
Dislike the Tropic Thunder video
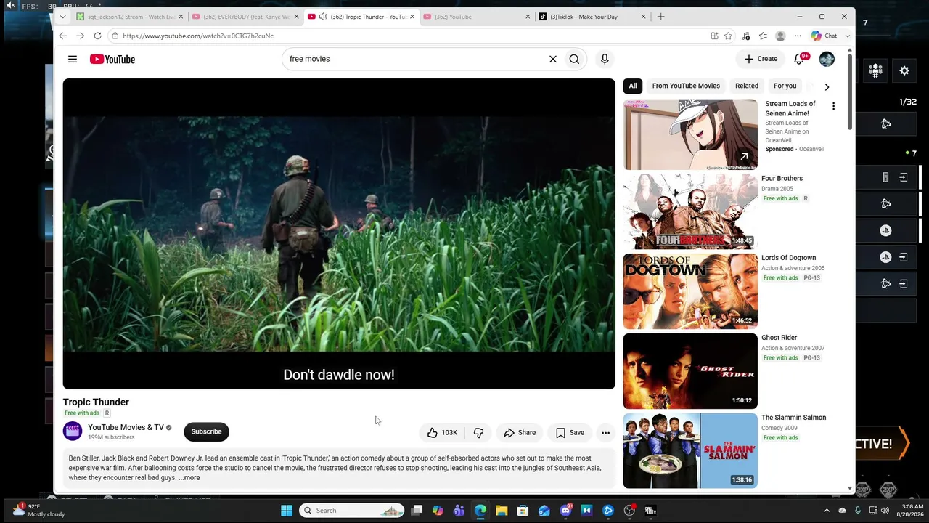pos(478,433)
